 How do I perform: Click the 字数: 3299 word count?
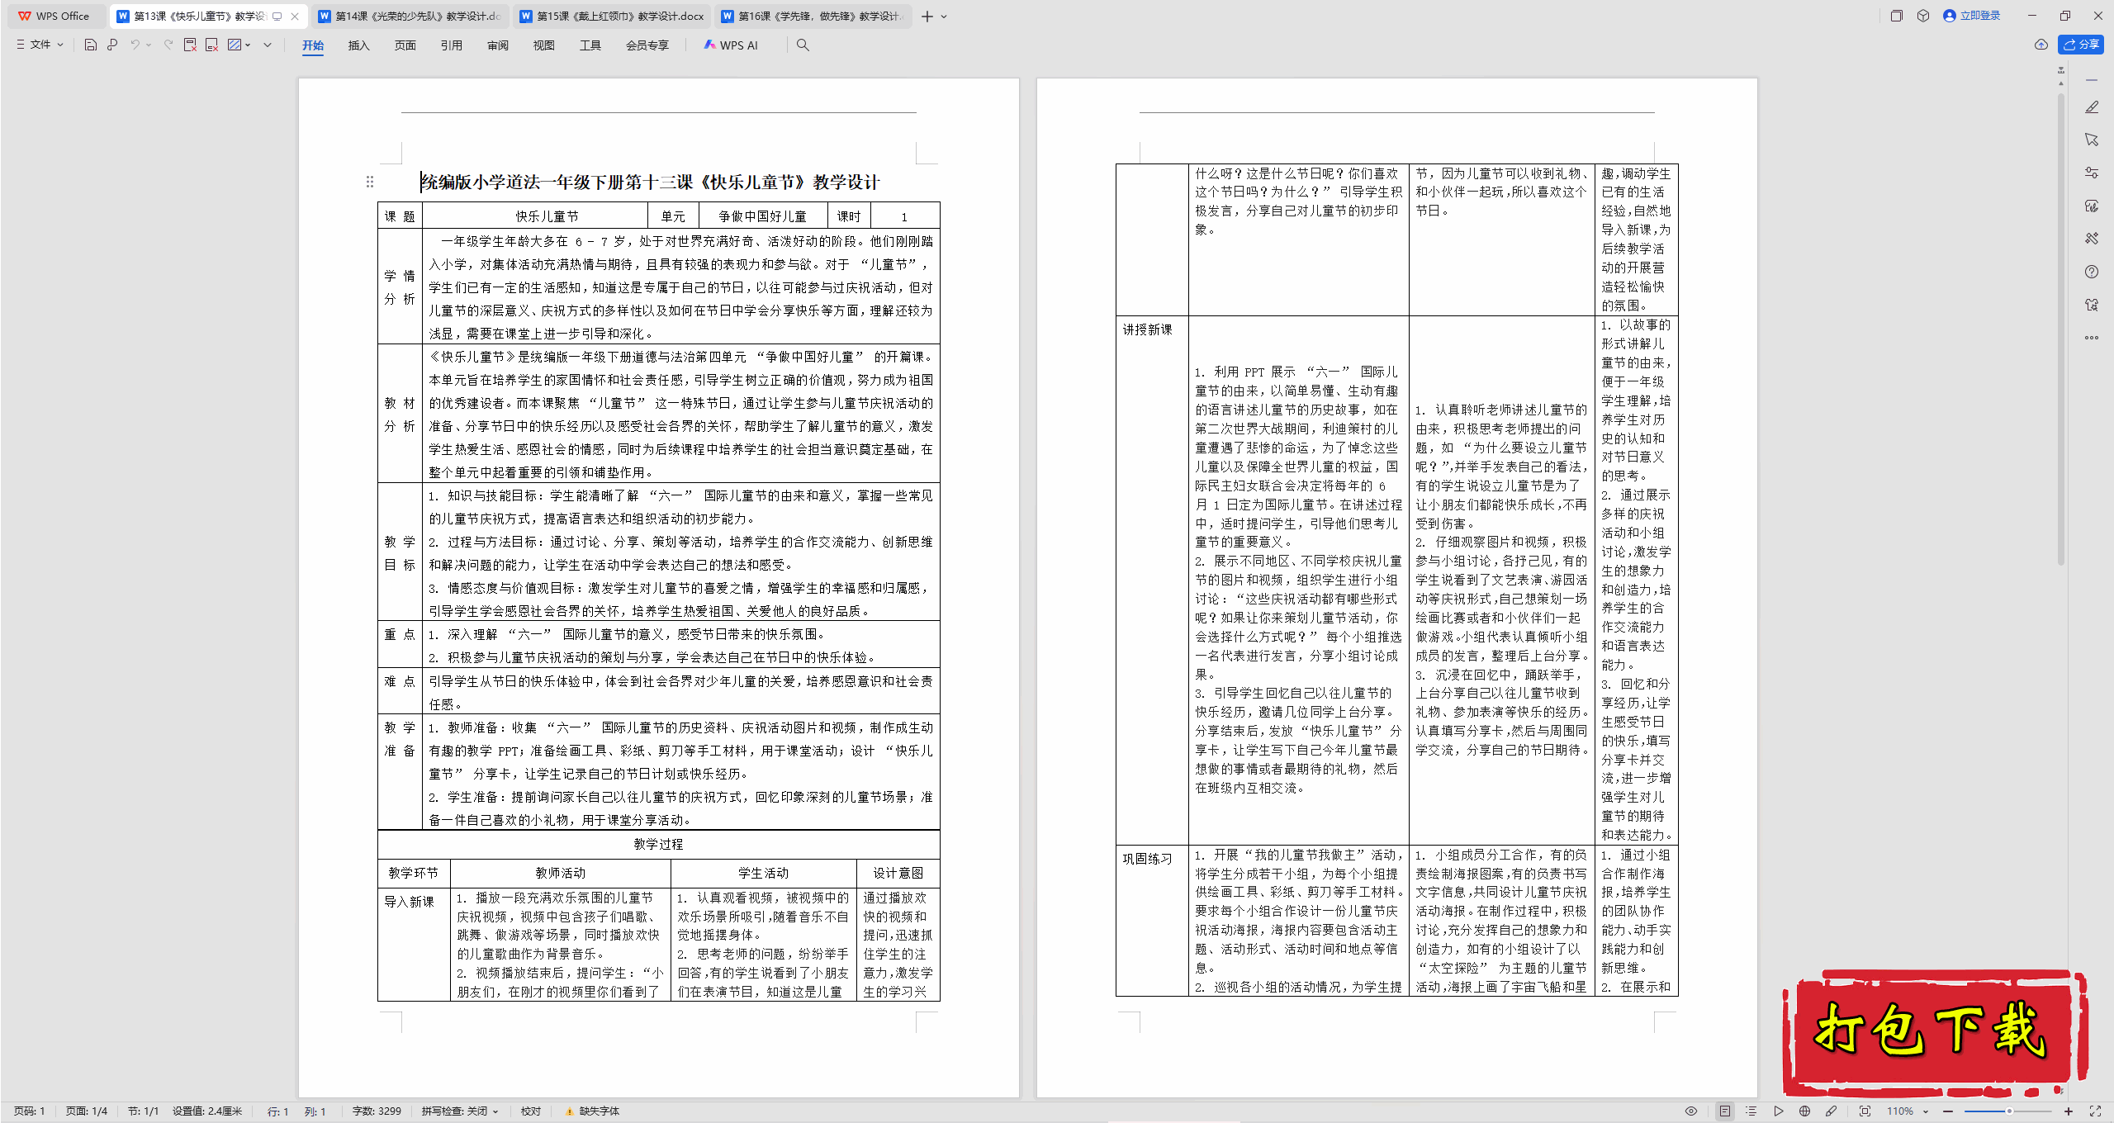point(377,1111)
